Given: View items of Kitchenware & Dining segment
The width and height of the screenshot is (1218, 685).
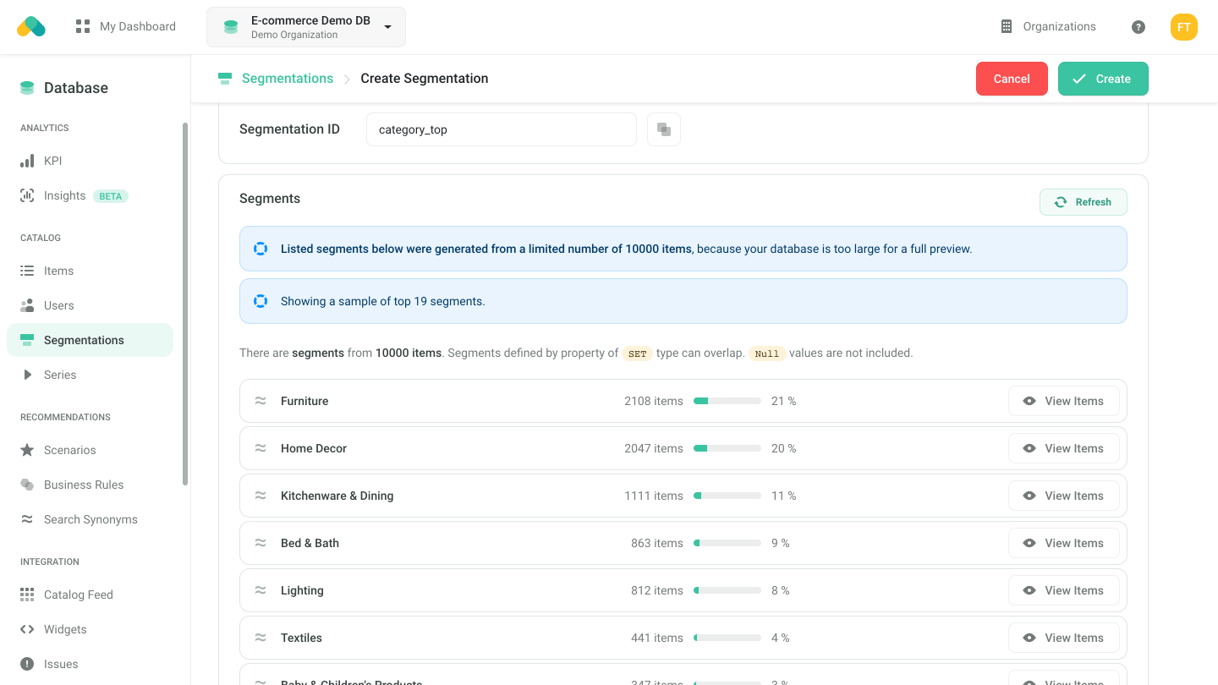Looking at the screenshot, I should (1063, 496).
